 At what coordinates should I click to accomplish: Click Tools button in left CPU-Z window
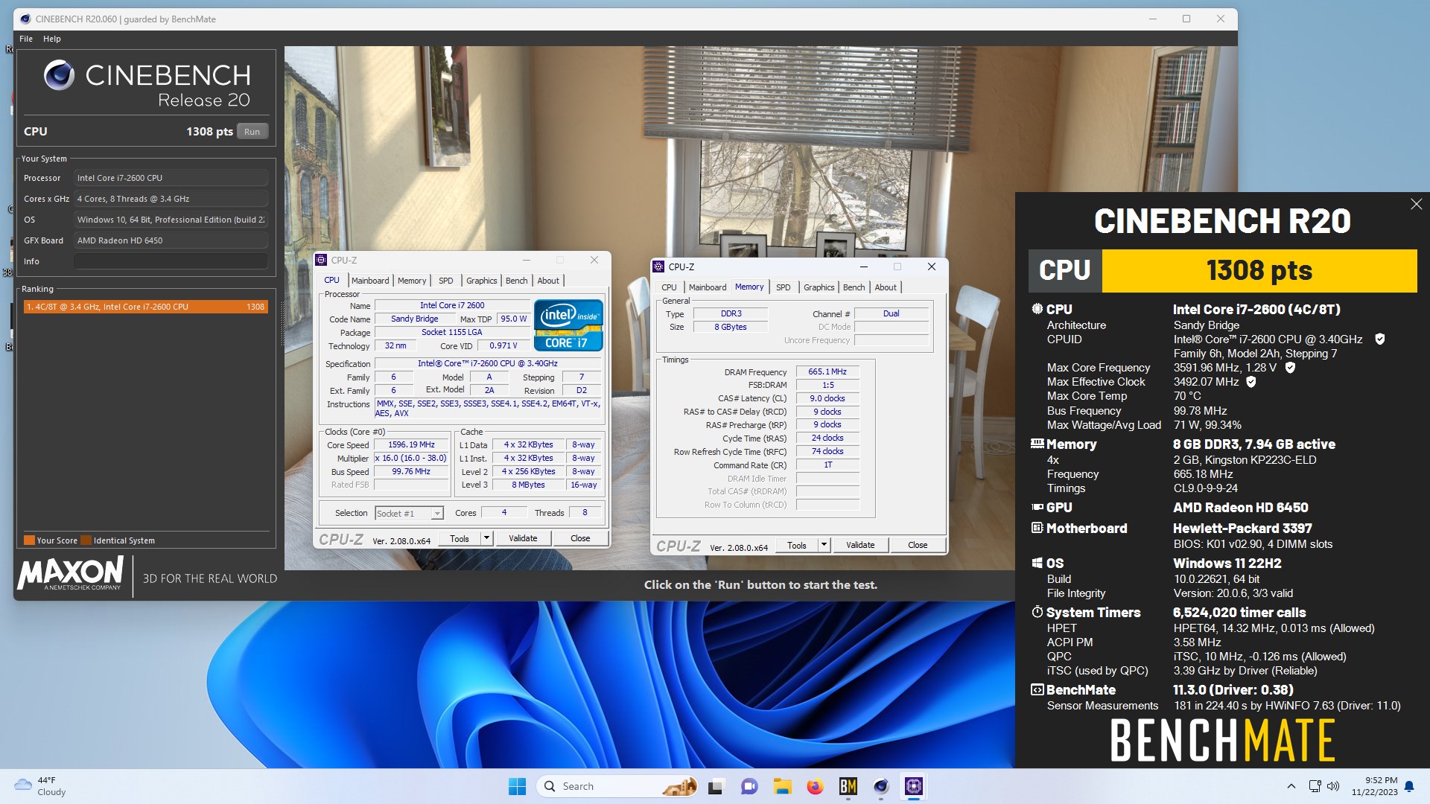point(460,539)
